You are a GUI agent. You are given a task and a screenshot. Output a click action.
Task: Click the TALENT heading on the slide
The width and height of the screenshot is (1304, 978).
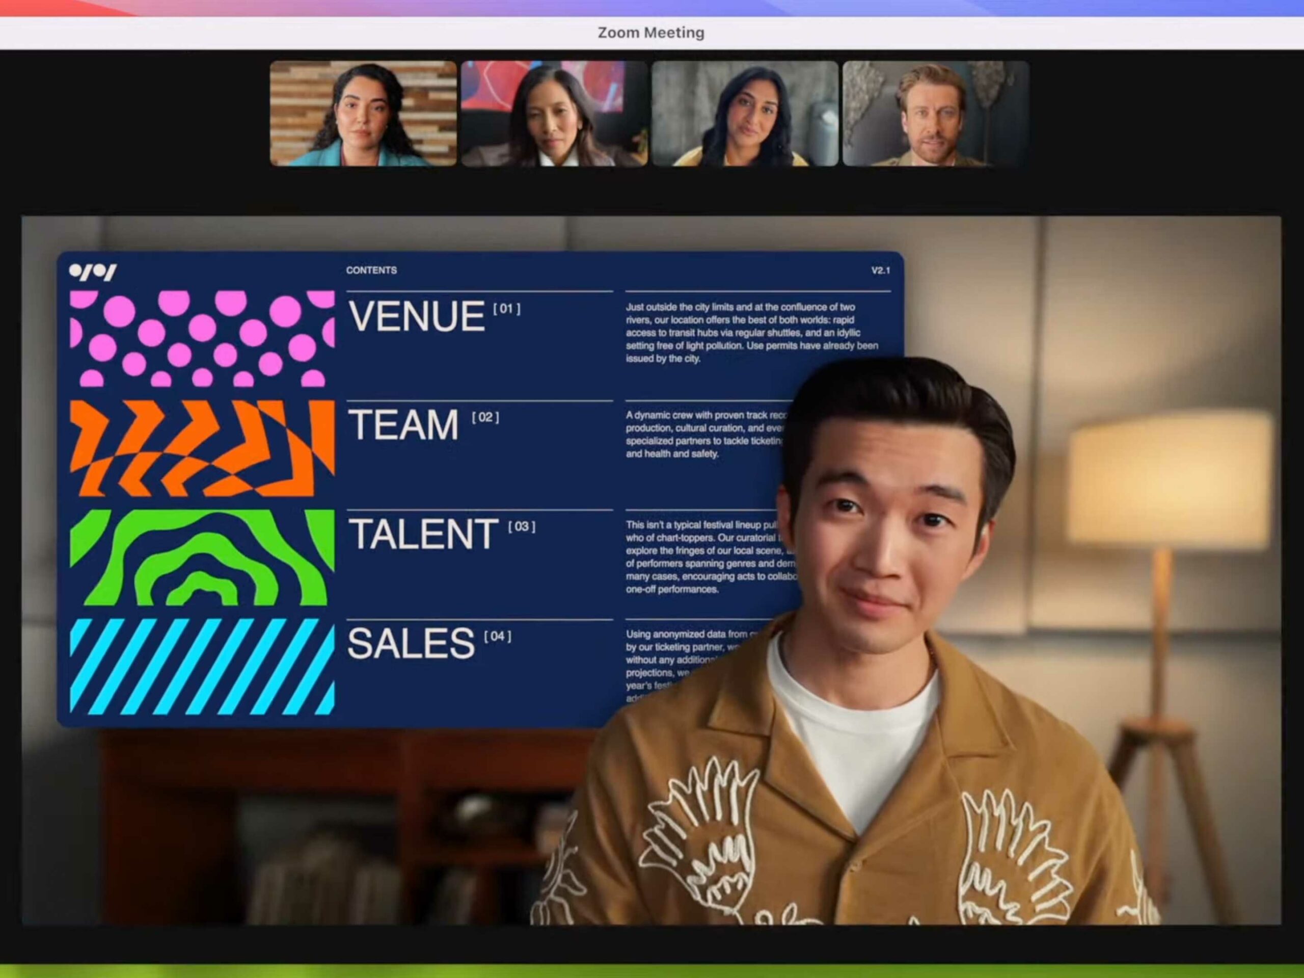pos(423,535)
